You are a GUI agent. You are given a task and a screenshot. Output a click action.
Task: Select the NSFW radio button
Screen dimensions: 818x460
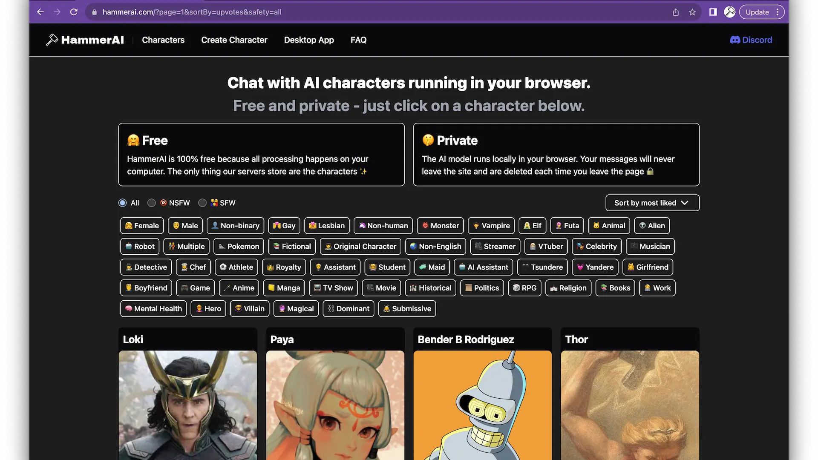pos(152,203)
